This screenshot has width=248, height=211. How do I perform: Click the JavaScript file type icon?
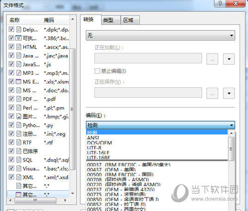pyautogui.click(x=19, y=64)
